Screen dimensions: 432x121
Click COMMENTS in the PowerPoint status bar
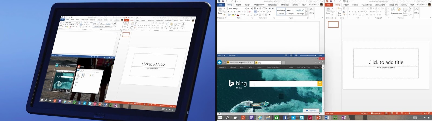(x=376, y=113)
